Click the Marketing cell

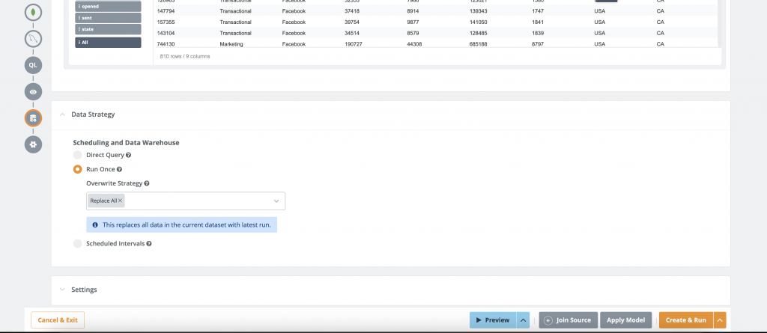[x=231, y=44]
